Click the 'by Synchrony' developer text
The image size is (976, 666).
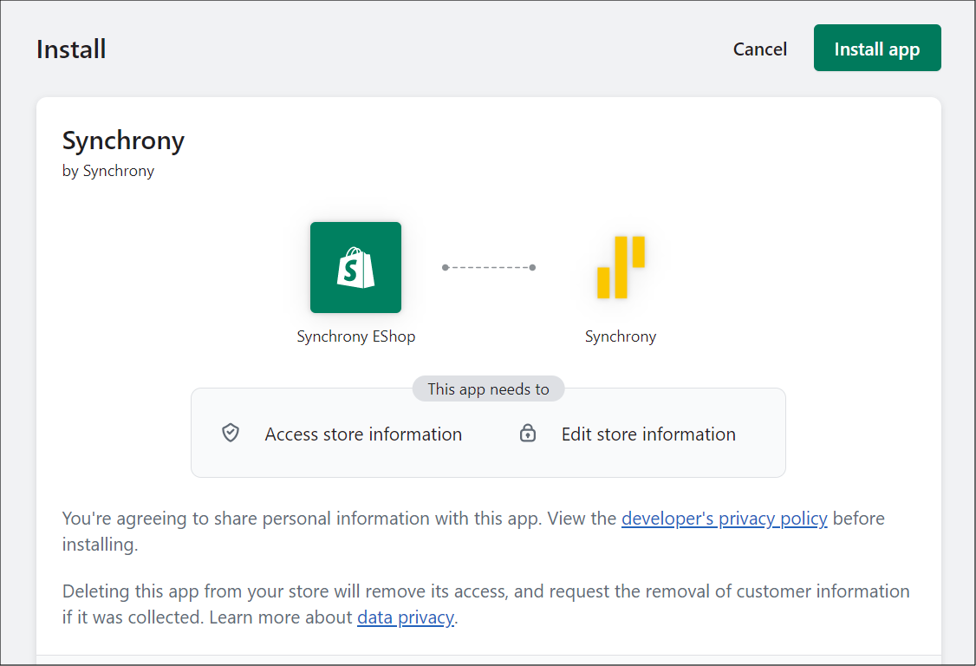[x=108, y=171]
